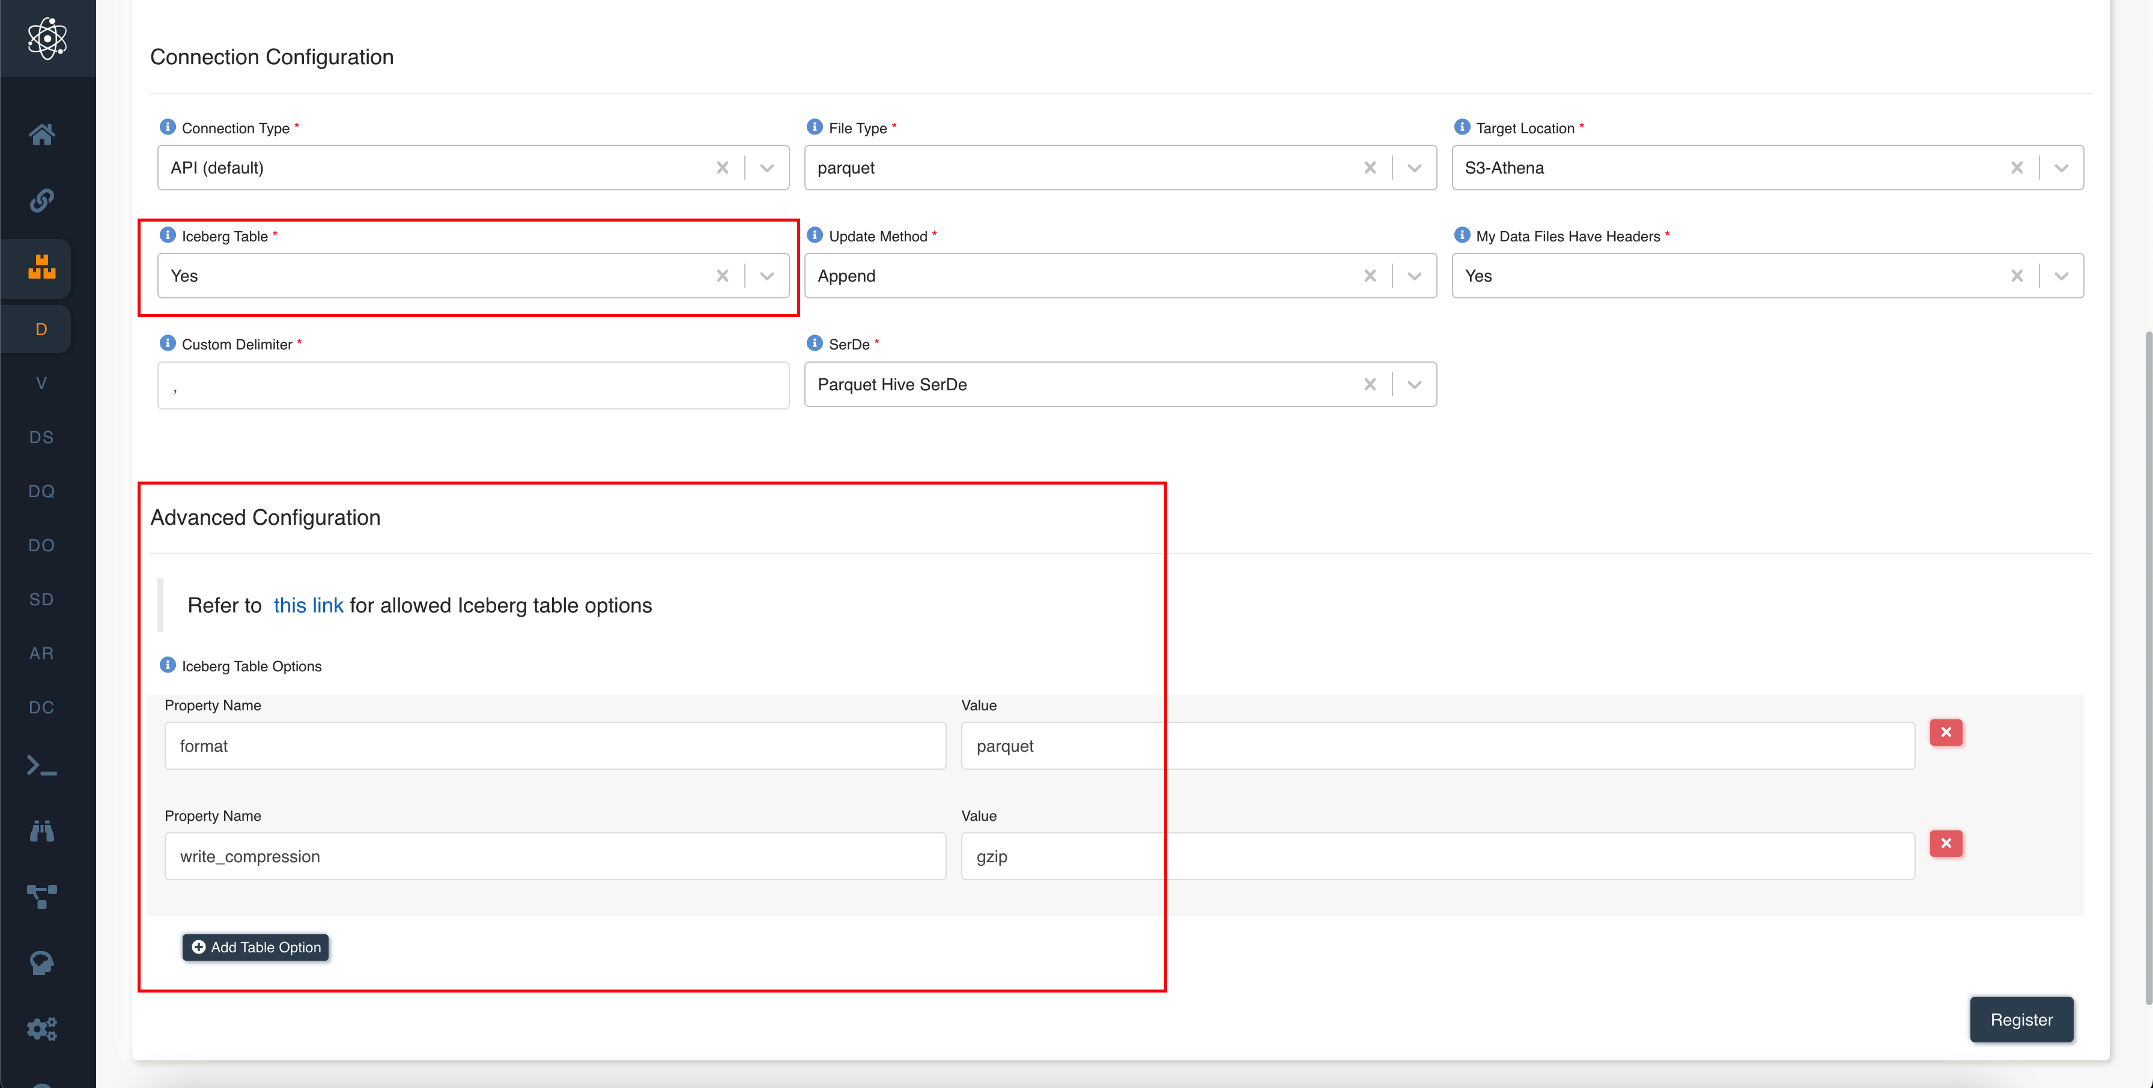Open the Target Location dropdown arrow
This screenshot has height=1088, width=2153.
point(2061,168)
